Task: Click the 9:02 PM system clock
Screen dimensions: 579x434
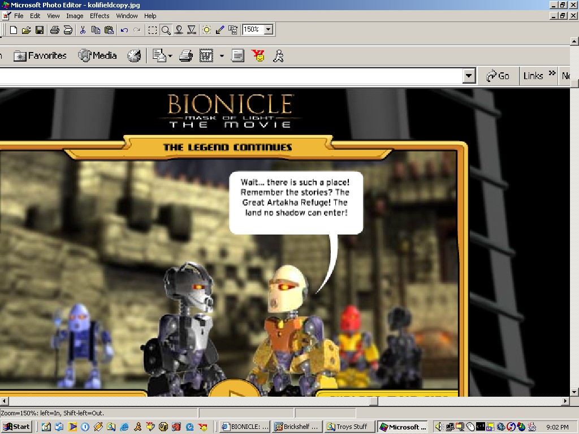Action: coord(557,427)
